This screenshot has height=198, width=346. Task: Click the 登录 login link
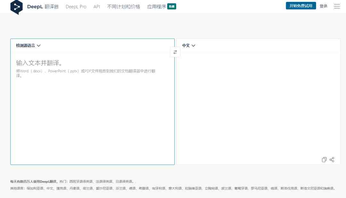[x=324, y=6]
